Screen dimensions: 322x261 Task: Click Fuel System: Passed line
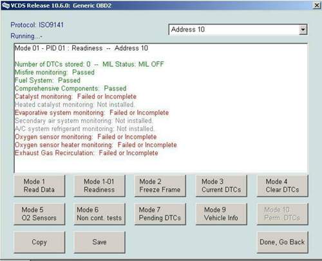point(48,80)
